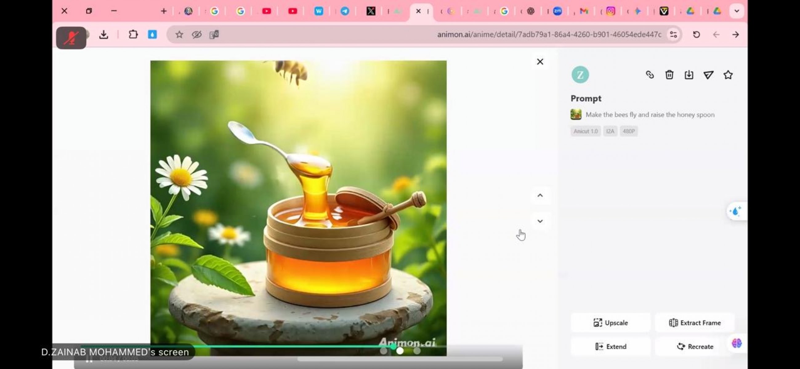This screenshot has width=800, height=369.
Task: Open browser downloads in the toolbar
Action: coord(104,34)
